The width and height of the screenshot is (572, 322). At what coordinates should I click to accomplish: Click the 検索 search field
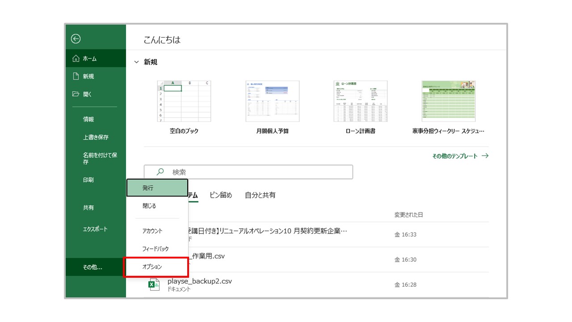(x=248, y=172)
